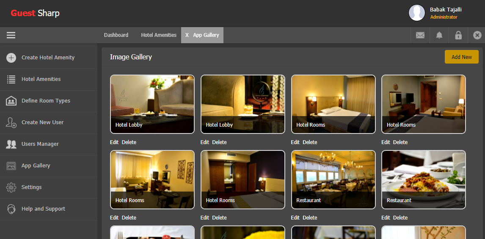This screenshot has width=485, height=239.
Task: Open the Hotel Rooms thumbnail with dark wooden wardrobe
Action: click(x=243, y=180)
